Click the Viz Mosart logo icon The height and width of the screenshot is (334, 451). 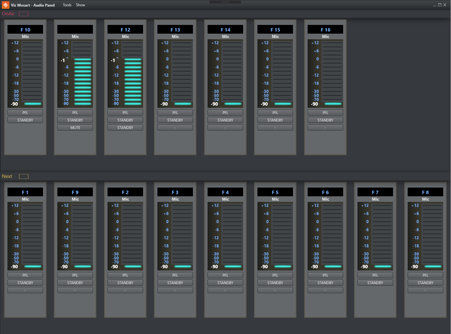[x=5, y=5]
